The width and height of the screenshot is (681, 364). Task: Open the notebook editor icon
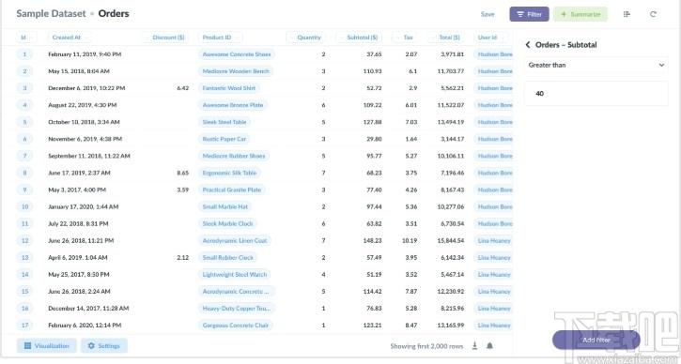627,14
